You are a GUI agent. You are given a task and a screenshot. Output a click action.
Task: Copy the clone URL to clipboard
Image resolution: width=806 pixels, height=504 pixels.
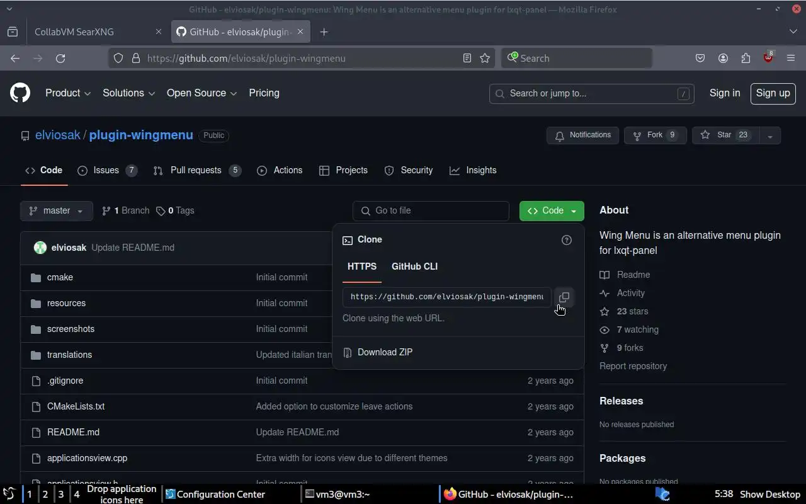point(564,297)
